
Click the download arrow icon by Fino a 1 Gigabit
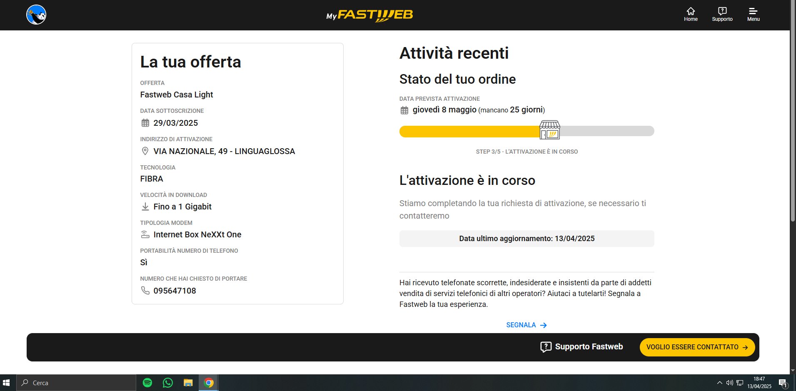145,207
